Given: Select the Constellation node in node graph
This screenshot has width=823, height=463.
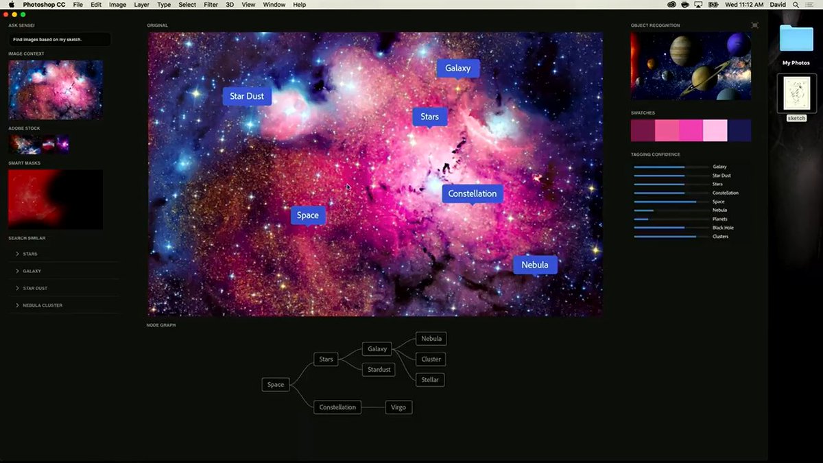Looking at the screenshot, I should pyautogui.click(x=337, y=407).
